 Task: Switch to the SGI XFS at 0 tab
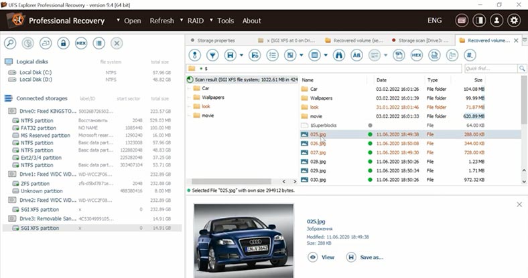pyautogui.click(x=290, y=40)
